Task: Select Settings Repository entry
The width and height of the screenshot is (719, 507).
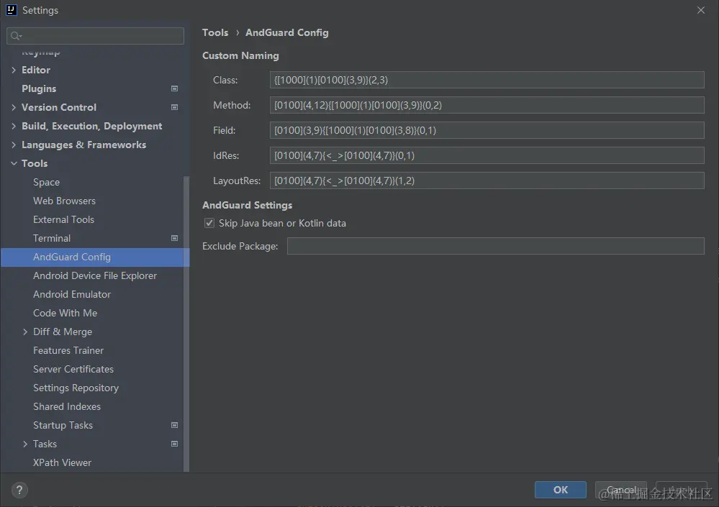Action: pos(76,388)
